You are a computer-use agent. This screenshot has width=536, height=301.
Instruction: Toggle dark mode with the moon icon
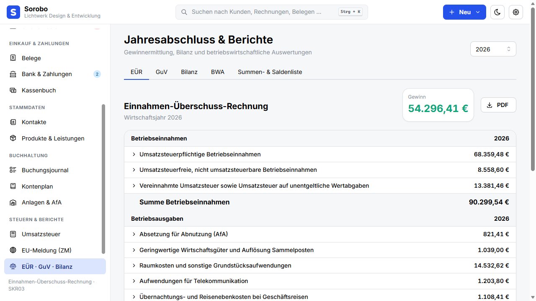(497, 12)
